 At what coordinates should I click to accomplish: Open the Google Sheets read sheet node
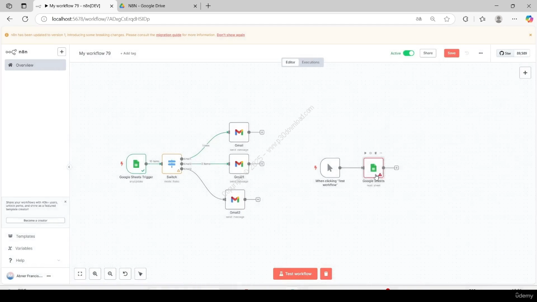click(373, 168)
